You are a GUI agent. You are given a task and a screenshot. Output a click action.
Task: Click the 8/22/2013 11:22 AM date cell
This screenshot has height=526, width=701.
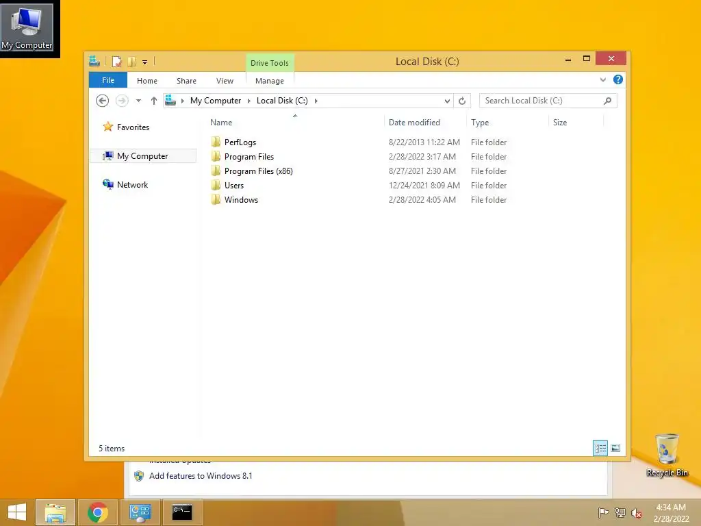tap(424, 142)
